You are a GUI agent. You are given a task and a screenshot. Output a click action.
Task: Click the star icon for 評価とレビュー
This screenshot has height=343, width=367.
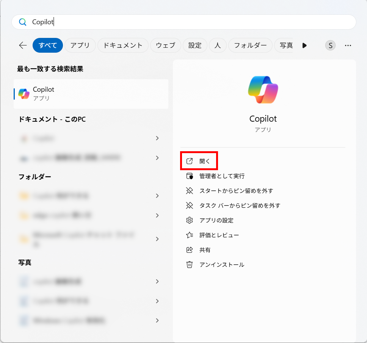pyautogui.click(x=189, y=235)
